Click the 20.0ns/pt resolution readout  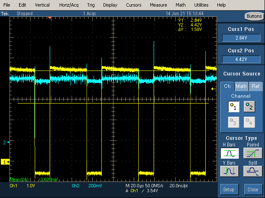[178, 186]
